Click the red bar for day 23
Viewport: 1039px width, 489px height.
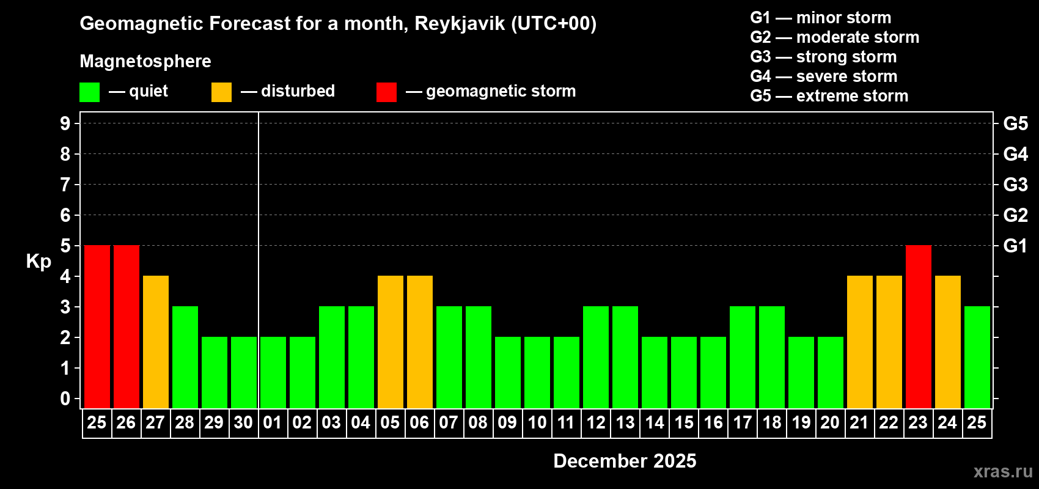tap(918, 326)
